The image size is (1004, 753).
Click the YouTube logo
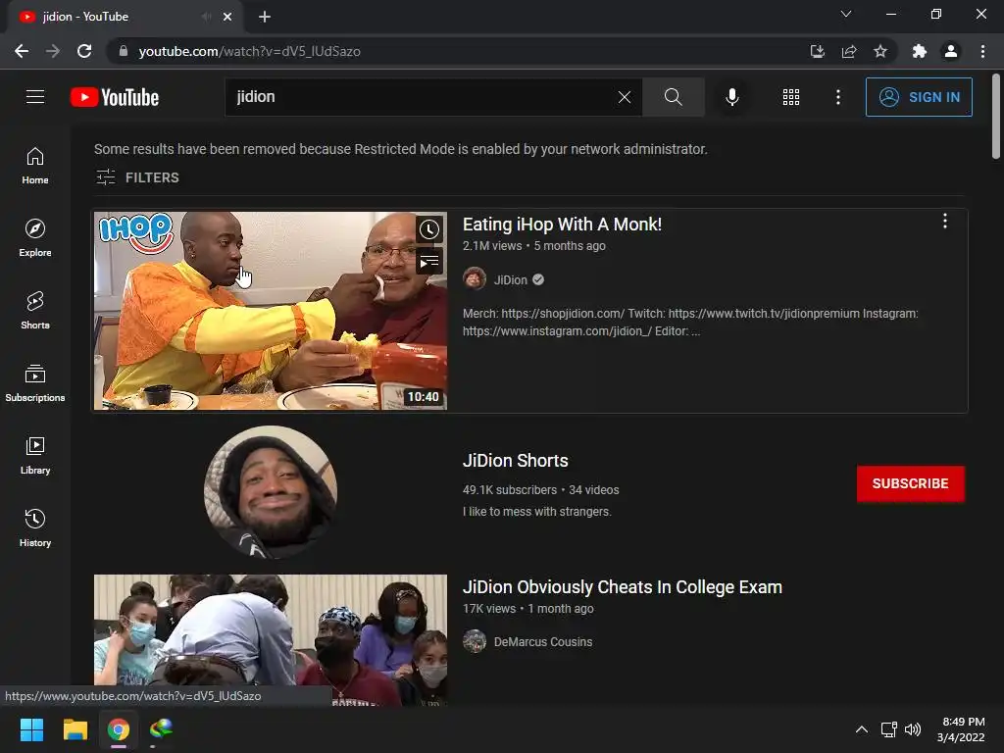tap(115, 97)
